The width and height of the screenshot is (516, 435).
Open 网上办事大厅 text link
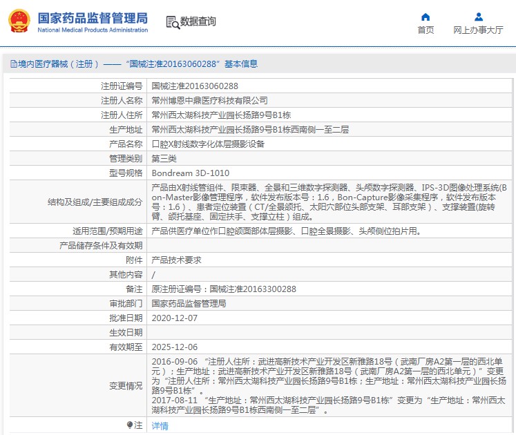pos(478,30)
